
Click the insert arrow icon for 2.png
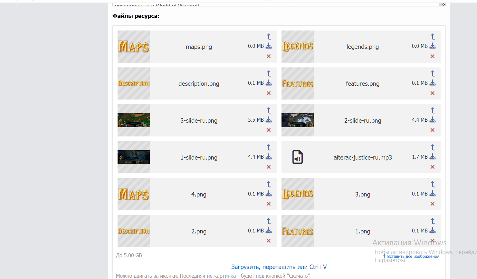[x=269, y=222]
